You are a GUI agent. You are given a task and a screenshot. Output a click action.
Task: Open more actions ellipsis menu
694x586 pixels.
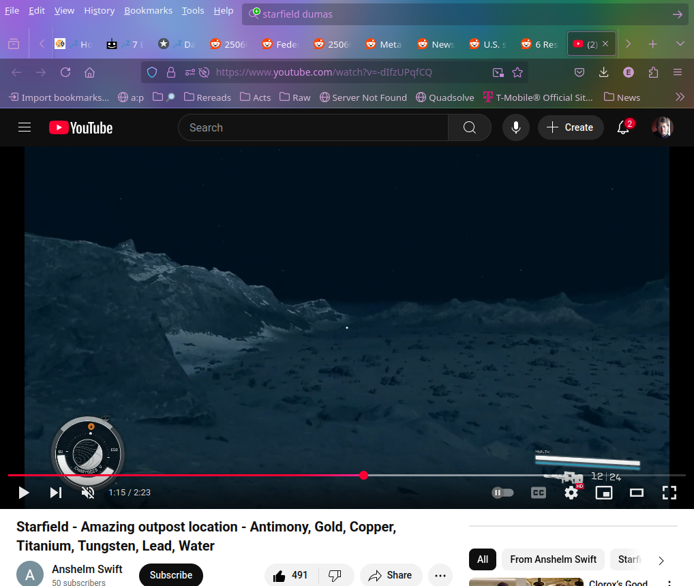[x=440, y=576]
